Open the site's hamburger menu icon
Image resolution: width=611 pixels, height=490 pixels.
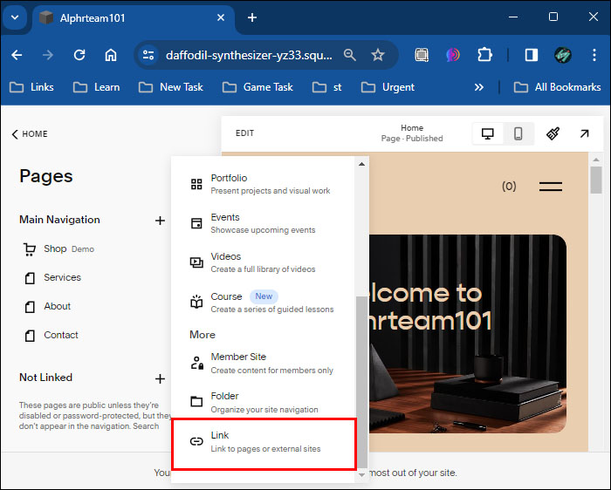click(550, 187)
